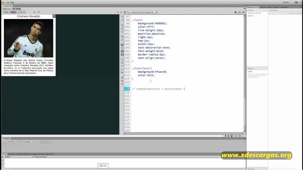This screenshot has width=303, height=170.
Task: Click the Código fuente label
Action: pyautogui.click(x=7, y=9)
